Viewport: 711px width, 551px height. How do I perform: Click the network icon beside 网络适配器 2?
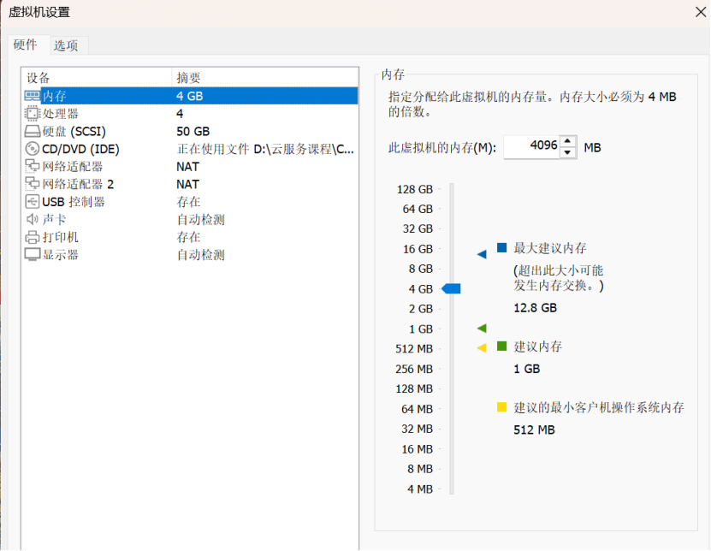pos(33,184)
